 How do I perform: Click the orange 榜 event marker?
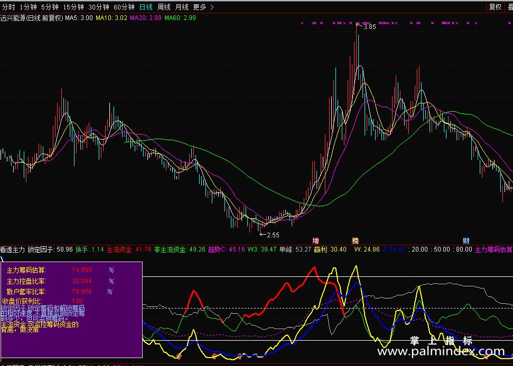[356, 241]
